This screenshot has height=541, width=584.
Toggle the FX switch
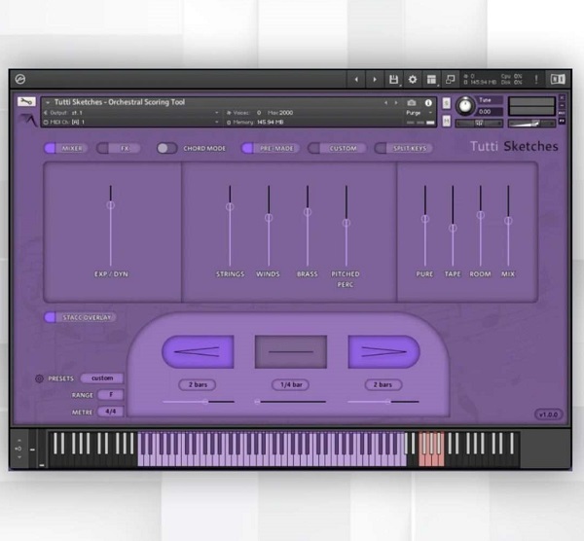(x=119, y=148)
